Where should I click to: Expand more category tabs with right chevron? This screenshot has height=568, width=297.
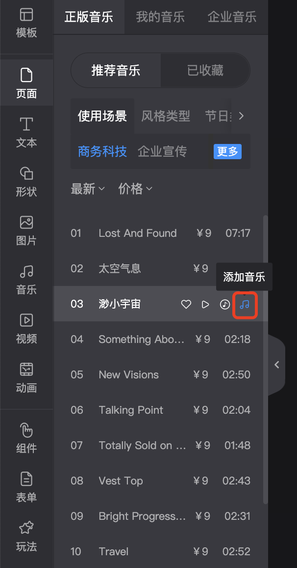coord(241,116)
